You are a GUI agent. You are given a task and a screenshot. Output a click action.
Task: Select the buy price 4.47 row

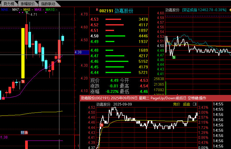pyautogui.click(x=119, y=56)
